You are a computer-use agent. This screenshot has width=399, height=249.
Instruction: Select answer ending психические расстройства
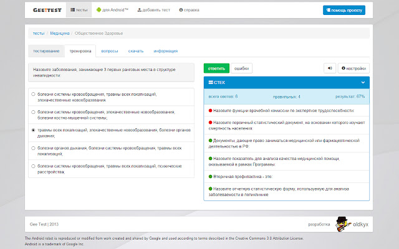click(x=33, y=166)
